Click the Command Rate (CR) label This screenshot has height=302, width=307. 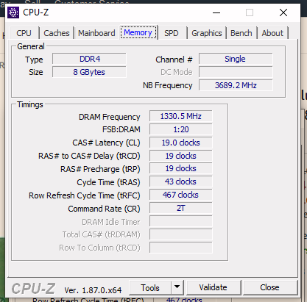[x=104, y=209]
